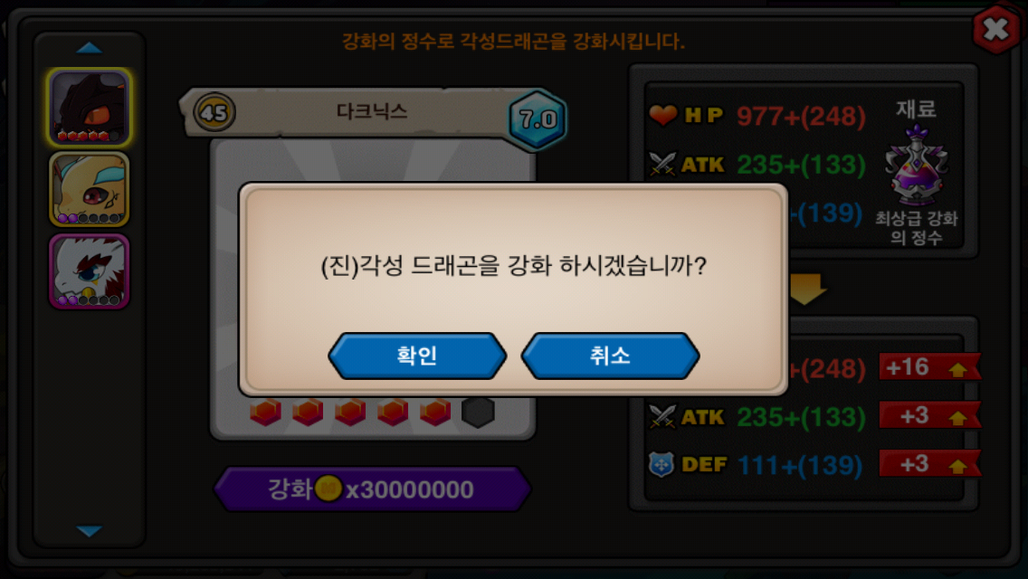Confirm enhancement with the 확인 button
The image size is (1028, 579).
tap(418, 356)
